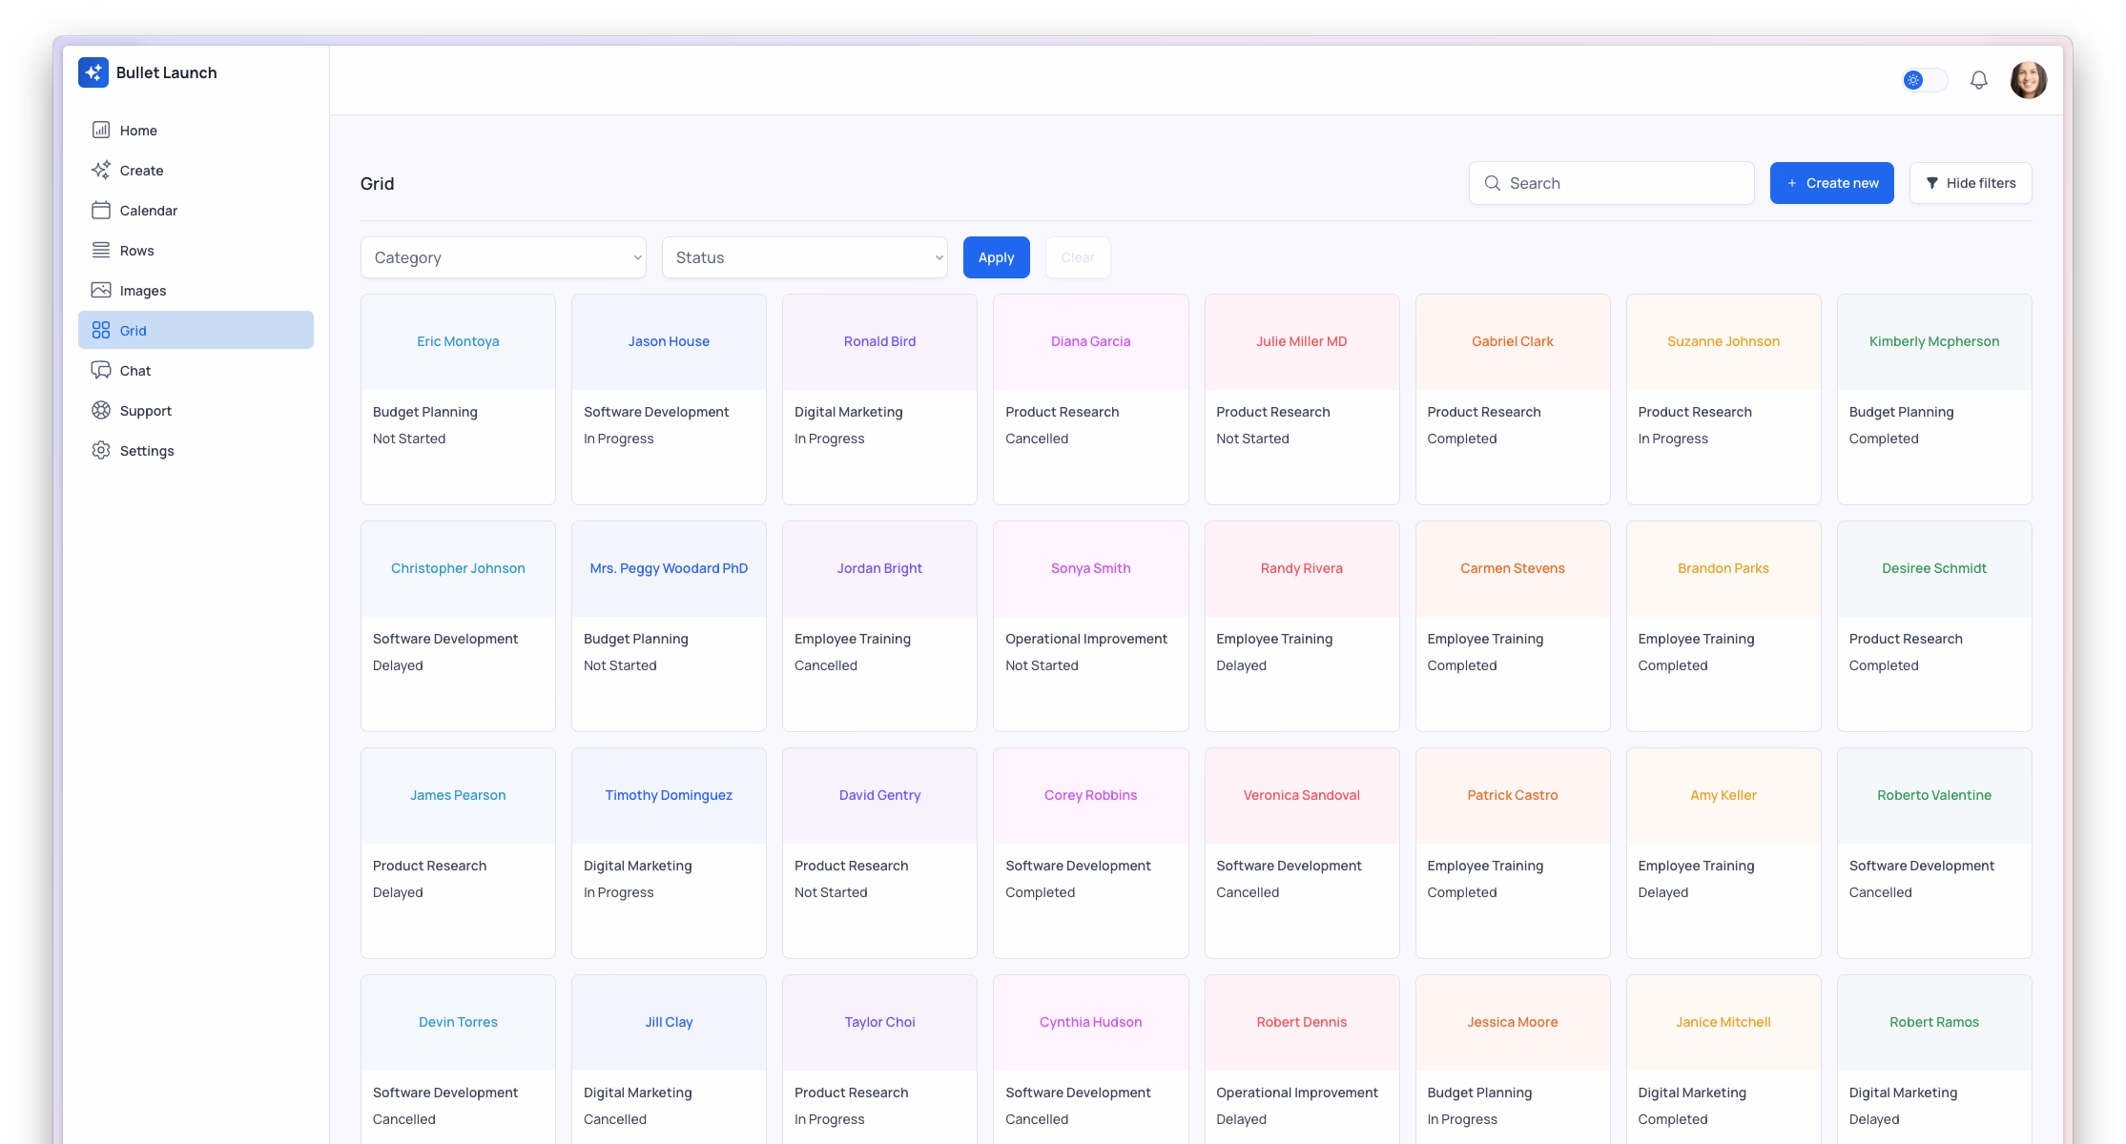Open the Images panel icon
This screenshot has width=2126, height=1144.
pos(102,290)
